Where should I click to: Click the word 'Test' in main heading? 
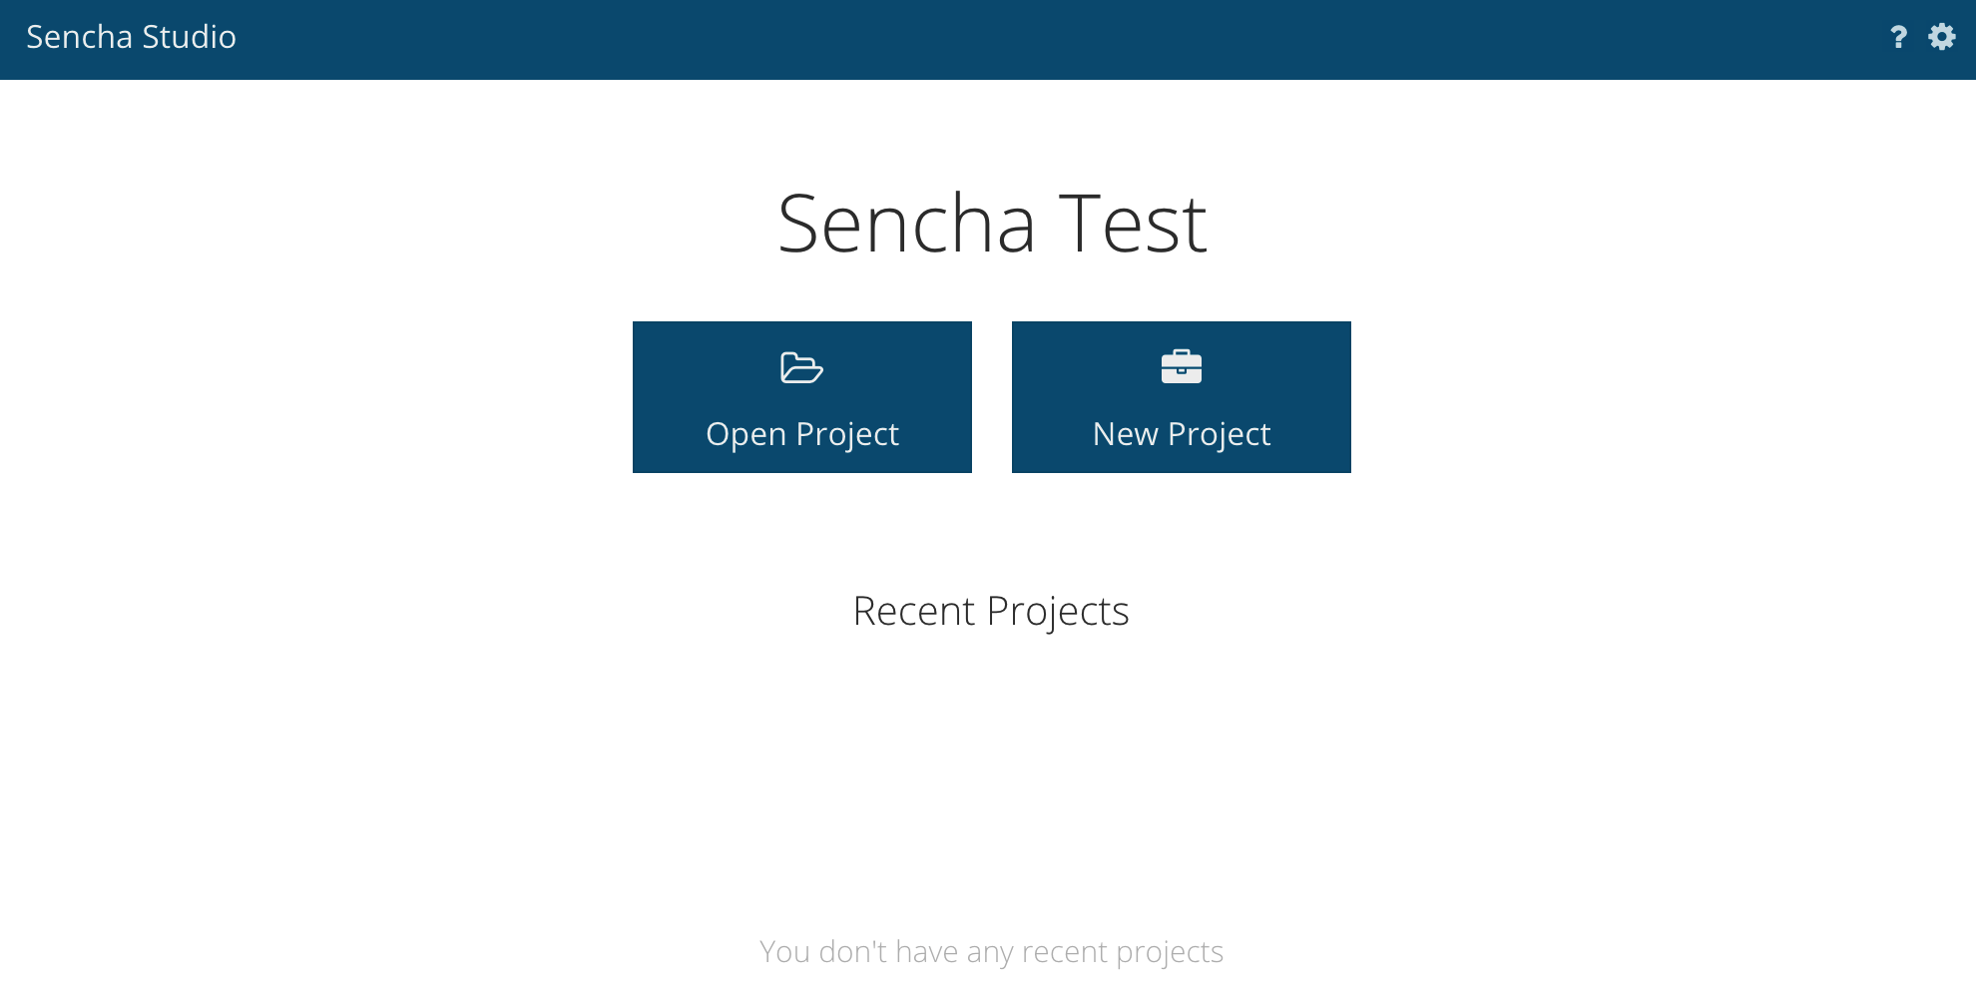click(x=1133, y=224)
